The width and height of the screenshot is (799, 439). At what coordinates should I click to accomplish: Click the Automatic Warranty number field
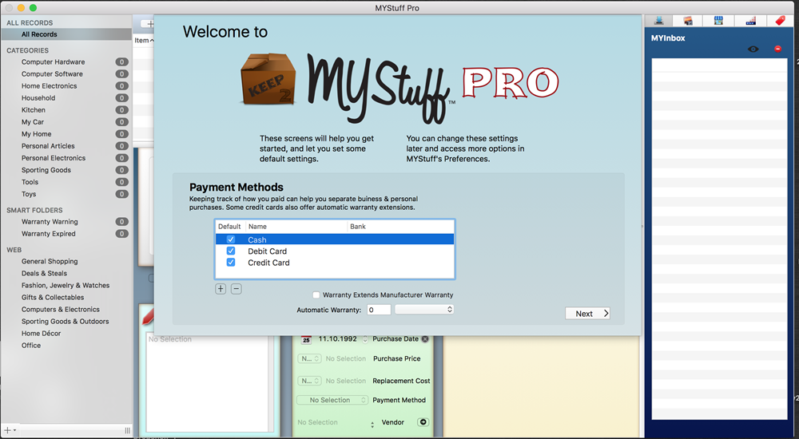click(379, 310)
